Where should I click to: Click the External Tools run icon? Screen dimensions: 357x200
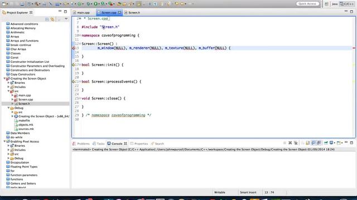click(110, 4)
